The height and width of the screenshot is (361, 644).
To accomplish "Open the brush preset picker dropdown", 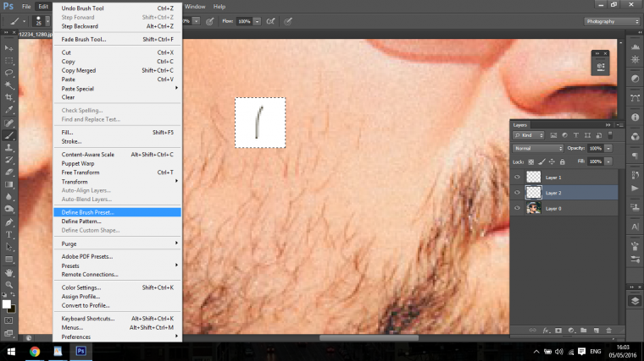I will coord(47,21).
